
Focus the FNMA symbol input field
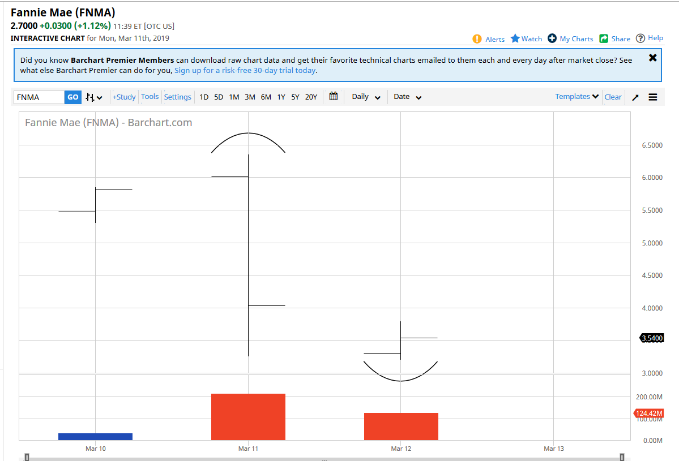pos(39,97)
